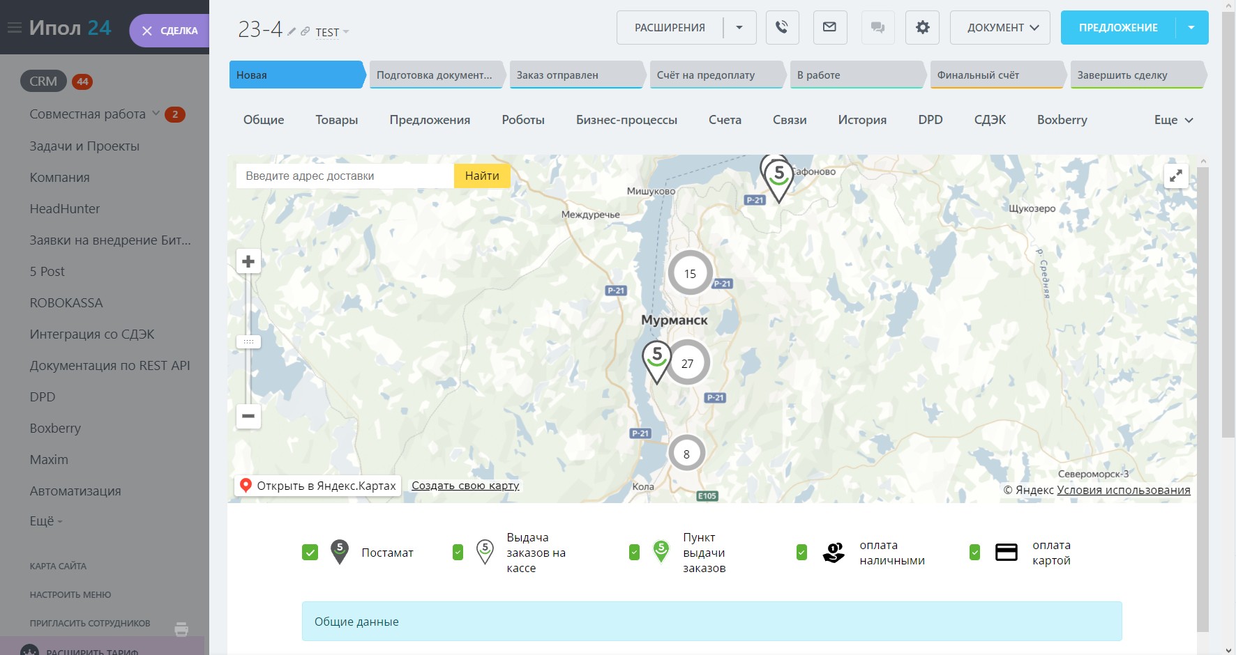Image resolution: width=1236 pixels, height=655 pixels.
Task: Uncheck the Постамат checkbox
Action: point(310,553)
